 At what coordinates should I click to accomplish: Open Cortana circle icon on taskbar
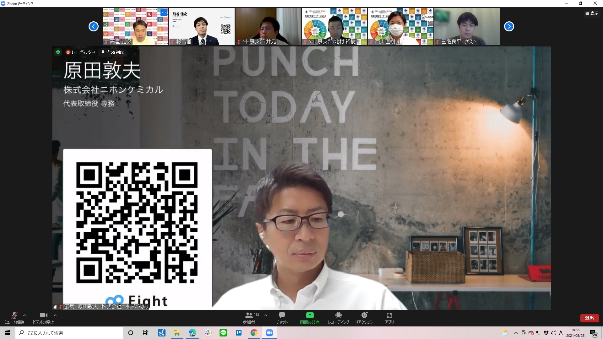[131, 333]
